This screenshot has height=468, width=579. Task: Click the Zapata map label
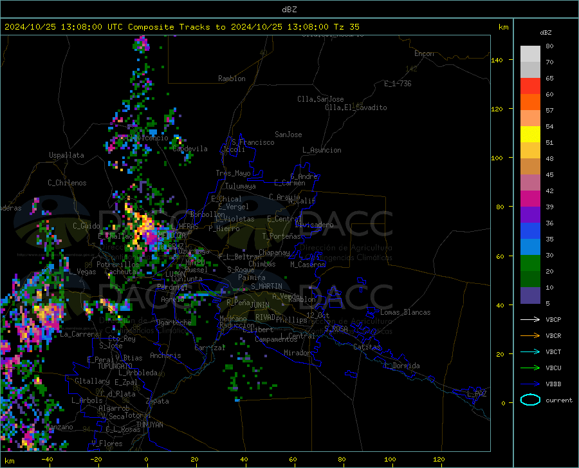pyautogui.click(x=158, y=401)
